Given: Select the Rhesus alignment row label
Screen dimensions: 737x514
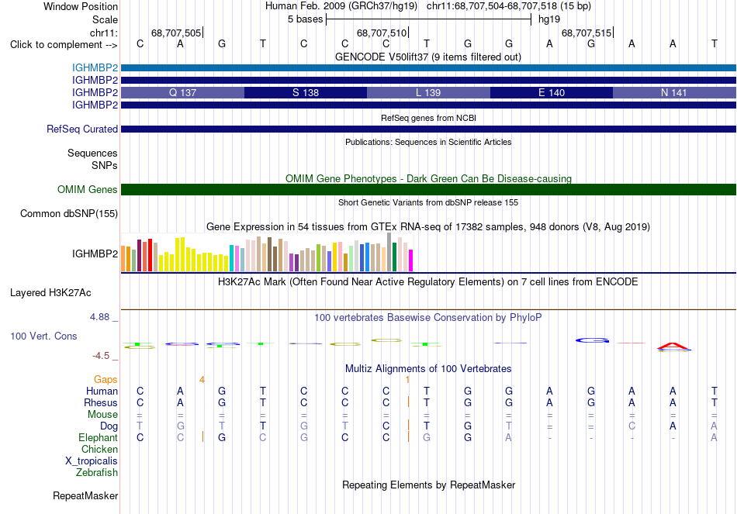Looking at the screenshot, I should point(101,402).
